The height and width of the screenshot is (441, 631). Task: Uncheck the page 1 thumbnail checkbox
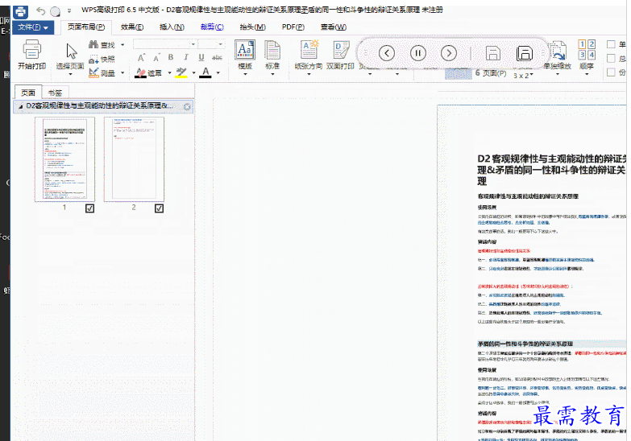click(89, 208)
